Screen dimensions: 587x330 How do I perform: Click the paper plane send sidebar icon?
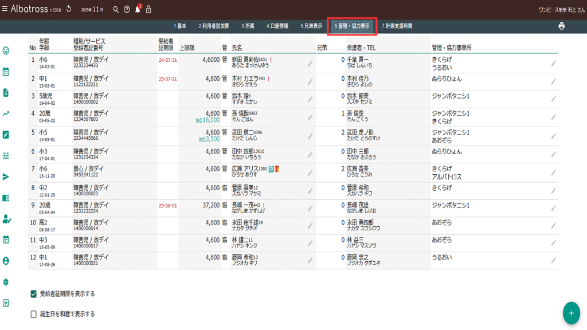[x=6, y=176]
